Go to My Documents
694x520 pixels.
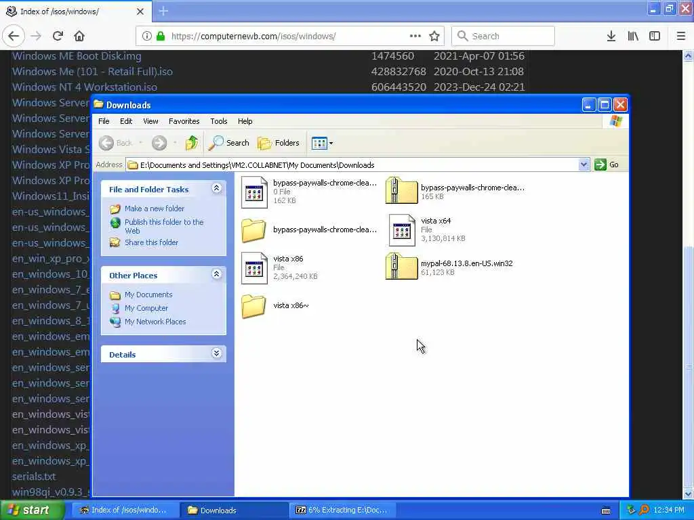(x=148, y=295)
